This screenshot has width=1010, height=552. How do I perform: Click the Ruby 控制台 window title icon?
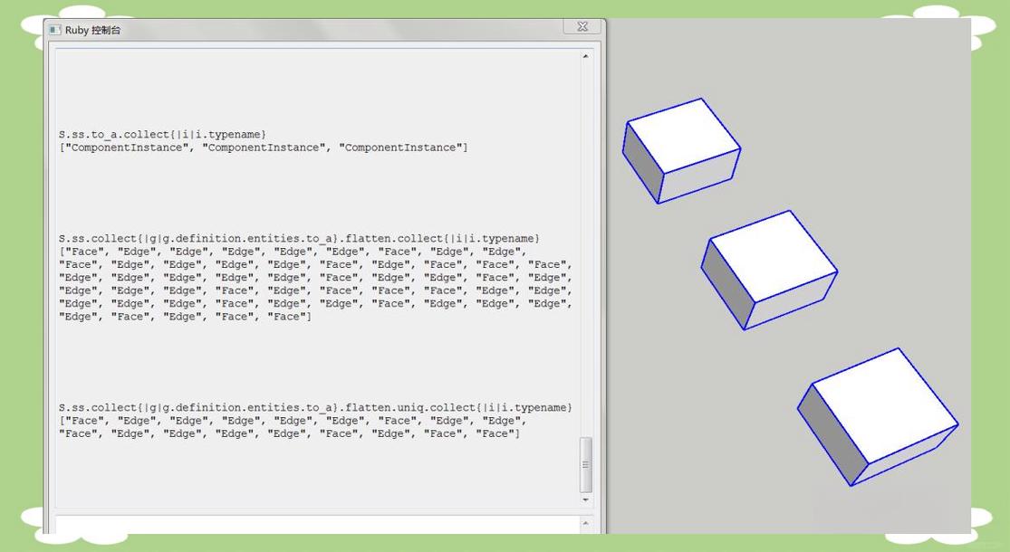[54, 30]
